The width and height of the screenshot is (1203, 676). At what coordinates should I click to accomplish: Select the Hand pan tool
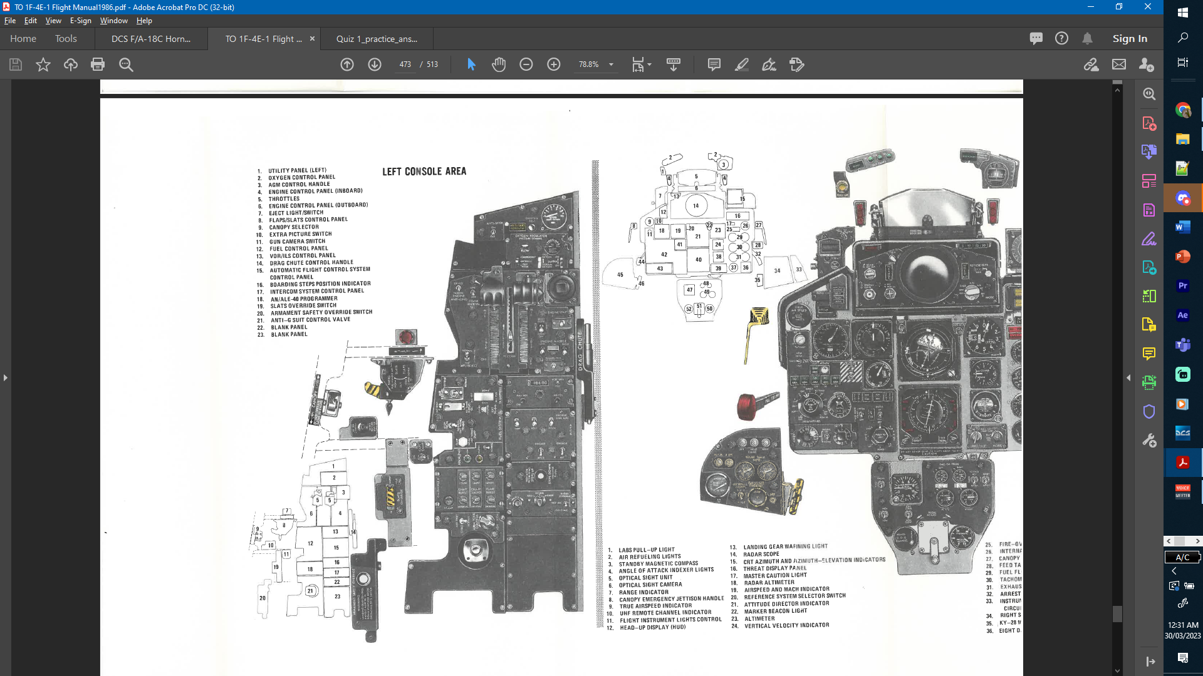click(499, 64)
